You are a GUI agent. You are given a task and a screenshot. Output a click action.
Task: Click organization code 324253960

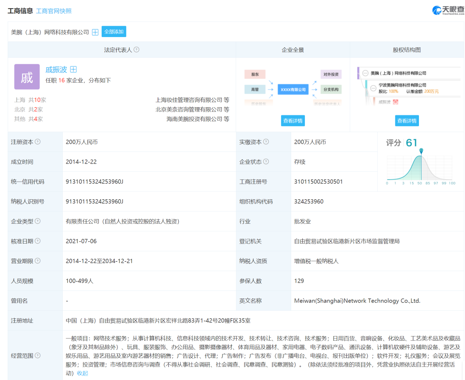[309, 201]
